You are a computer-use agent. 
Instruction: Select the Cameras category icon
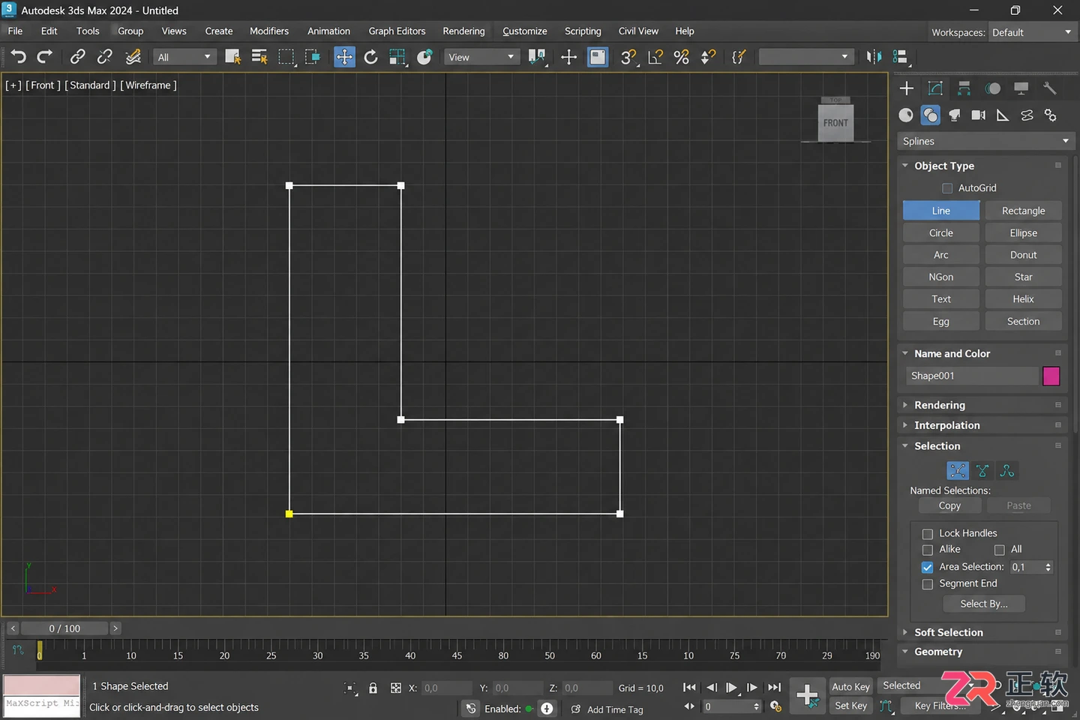(x=978, y=115)
